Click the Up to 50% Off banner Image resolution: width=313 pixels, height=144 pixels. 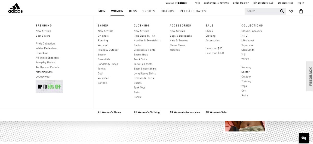pyautogui.click(x=49, y=86)
